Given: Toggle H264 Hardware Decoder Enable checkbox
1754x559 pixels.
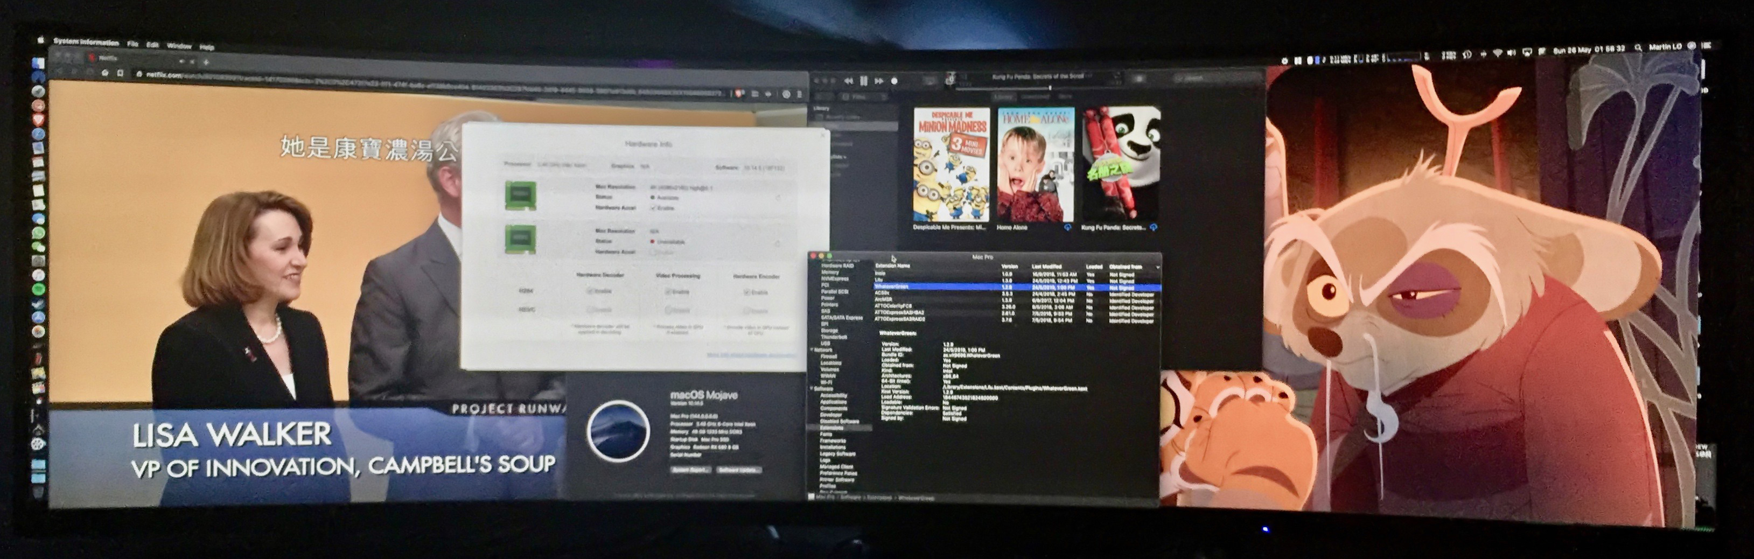Looking at the screenshot, I should pos(590,291).
